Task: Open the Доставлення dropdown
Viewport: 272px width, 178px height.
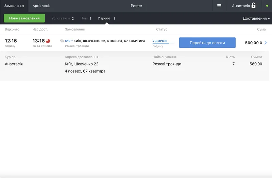Action: pos(256,18)
